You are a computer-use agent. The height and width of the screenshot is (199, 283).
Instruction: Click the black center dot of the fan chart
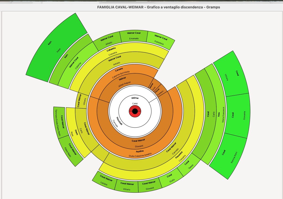click(x=135, y=111)
